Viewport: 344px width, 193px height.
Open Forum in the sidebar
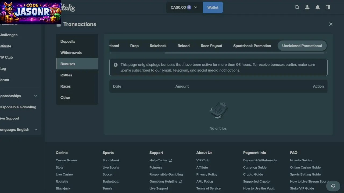coord(4,80)
